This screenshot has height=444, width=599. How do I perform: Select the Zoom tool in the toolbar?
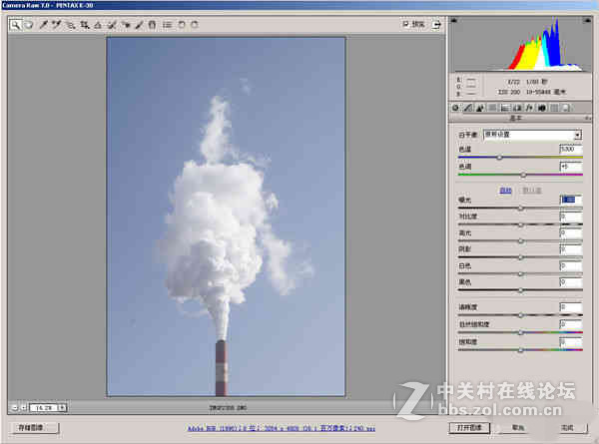16,24
